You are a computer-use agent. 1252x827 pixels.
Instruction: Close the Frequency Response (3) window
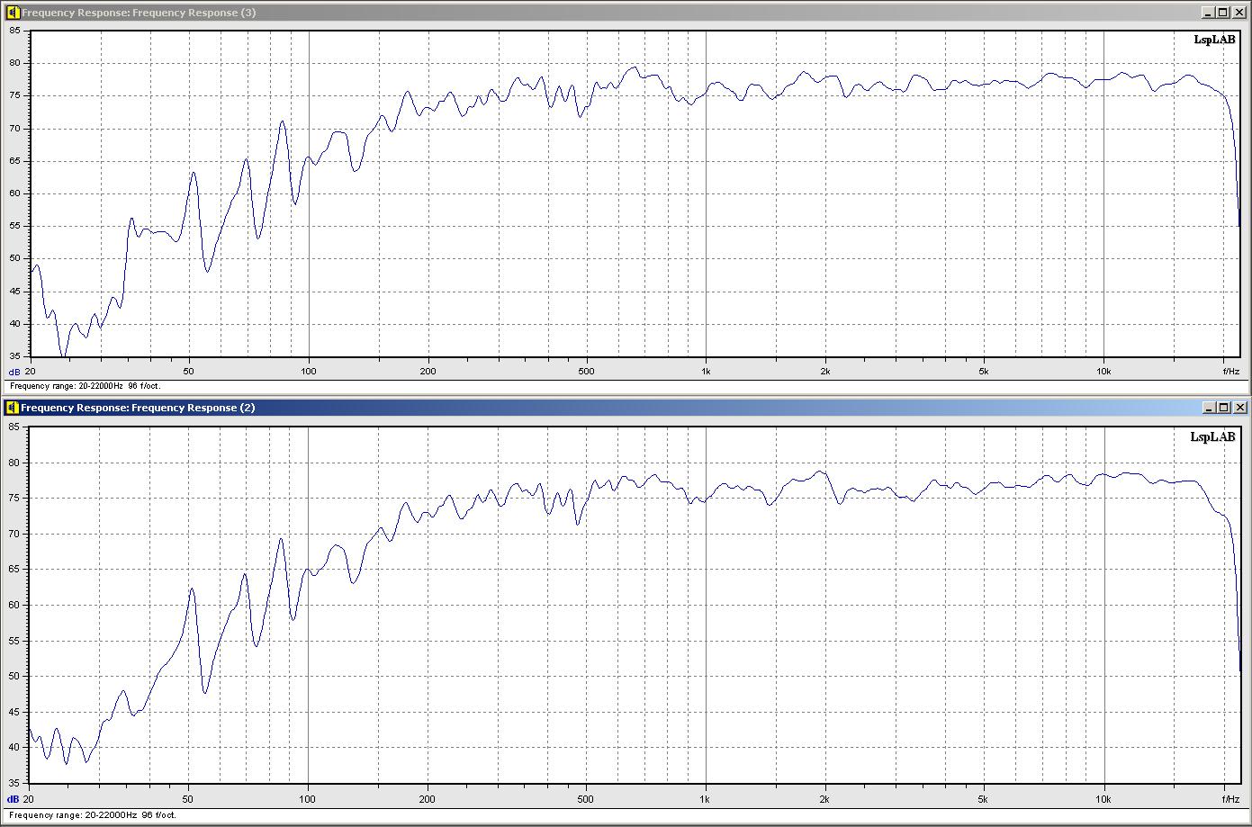[x=1239, y=13]
